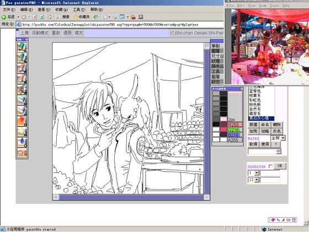Toggle the GRADATION checkbox
This screenshot has width=309, height=232.
click(x=270, y=166)
